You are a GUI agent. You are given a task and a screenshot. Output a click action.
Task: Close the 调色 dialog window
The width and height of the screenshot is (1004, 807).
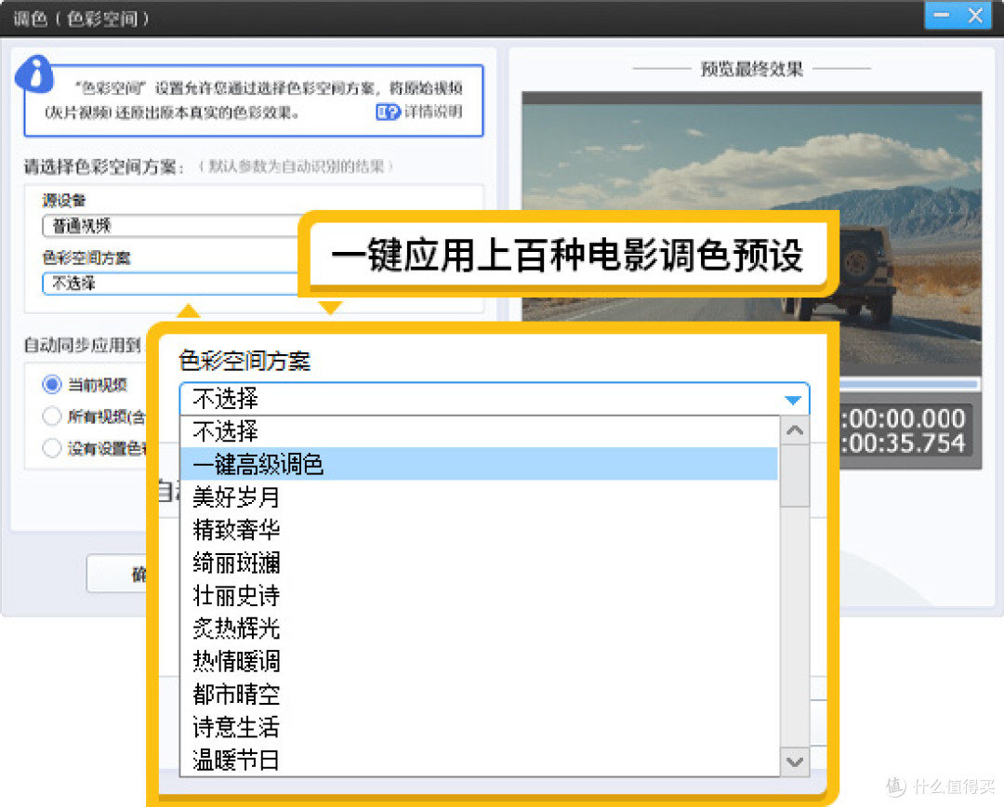coord(975,16)
